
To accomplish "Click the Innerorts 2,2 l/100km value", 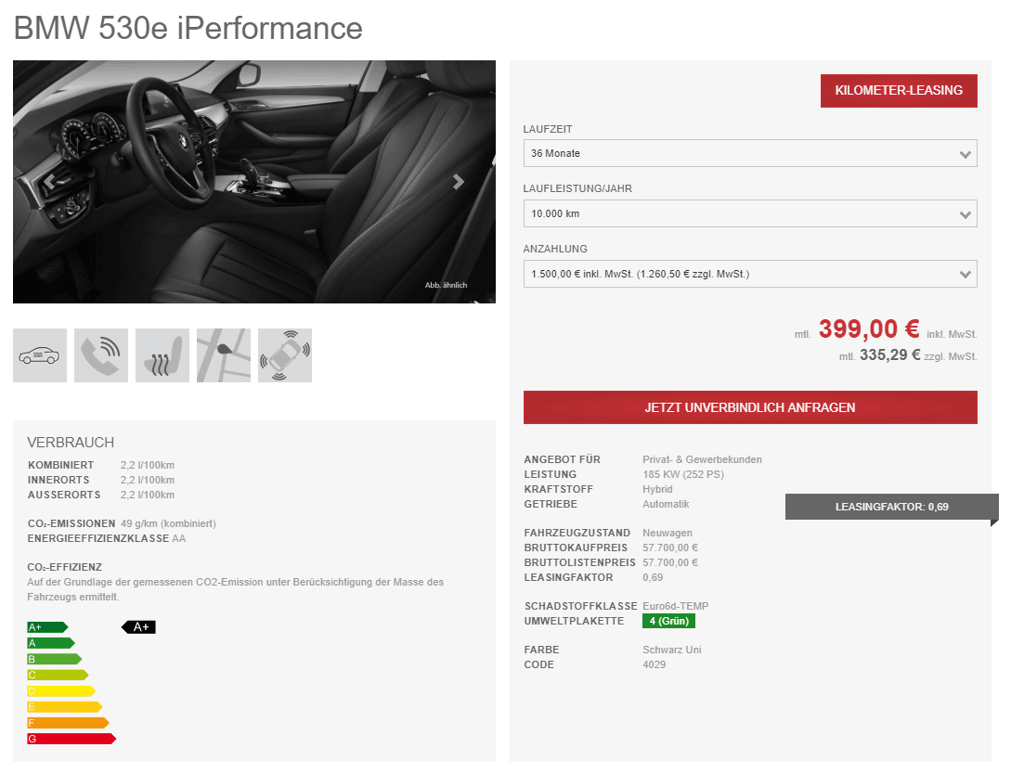I will click(148, 481).
